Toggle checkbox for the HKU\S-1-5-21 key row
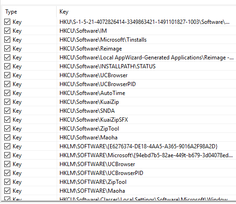This screenshot has width=236, height=204. (7, 22)
